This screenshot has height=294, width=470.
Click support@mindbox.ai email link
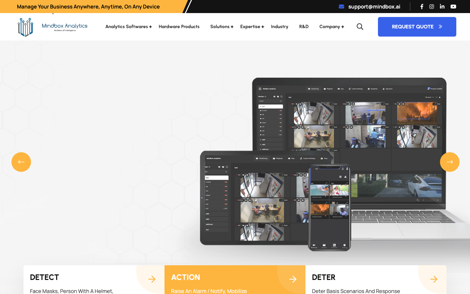pyautogui.click(x=374, y=7)
